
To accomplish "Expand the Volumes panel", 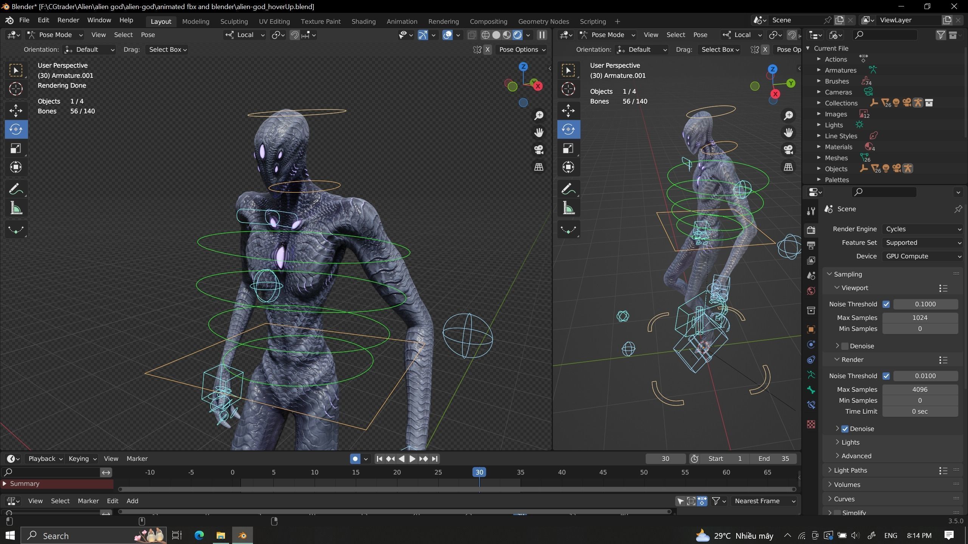I will pyautogui.click(x=847, y=485).
